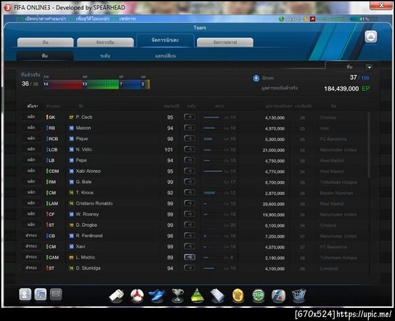
Task: Click the 21,000,000 value in N. Vidic row
Action: (274, 150)
